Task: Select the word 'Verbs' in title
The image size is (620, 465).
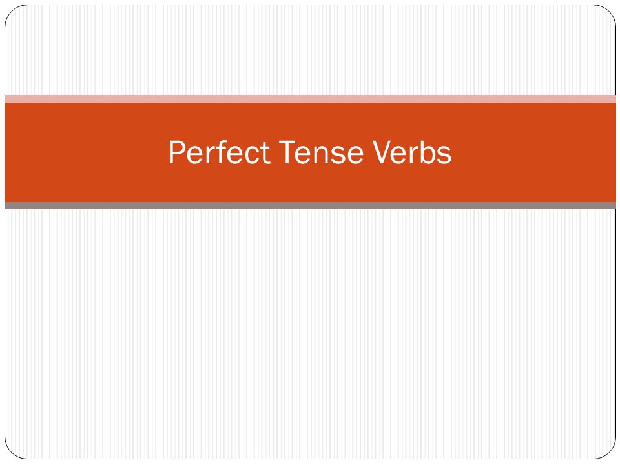Action: pos(411,152)
